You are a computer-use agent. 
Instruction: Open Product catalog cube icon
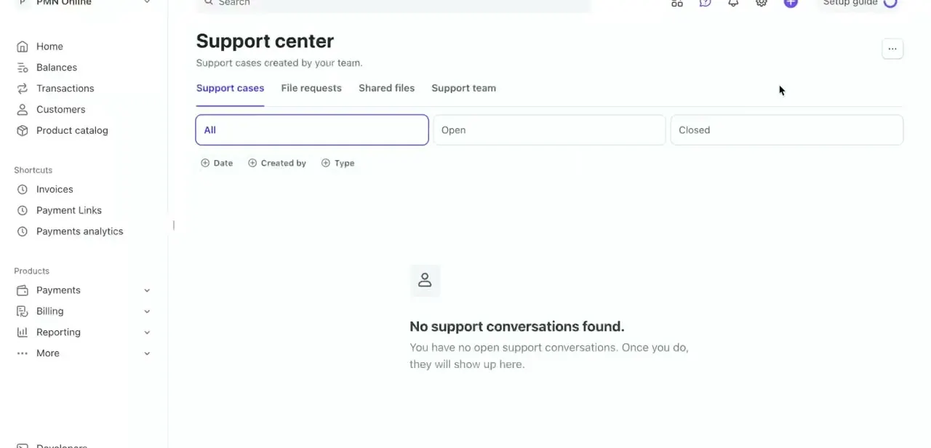23,131
